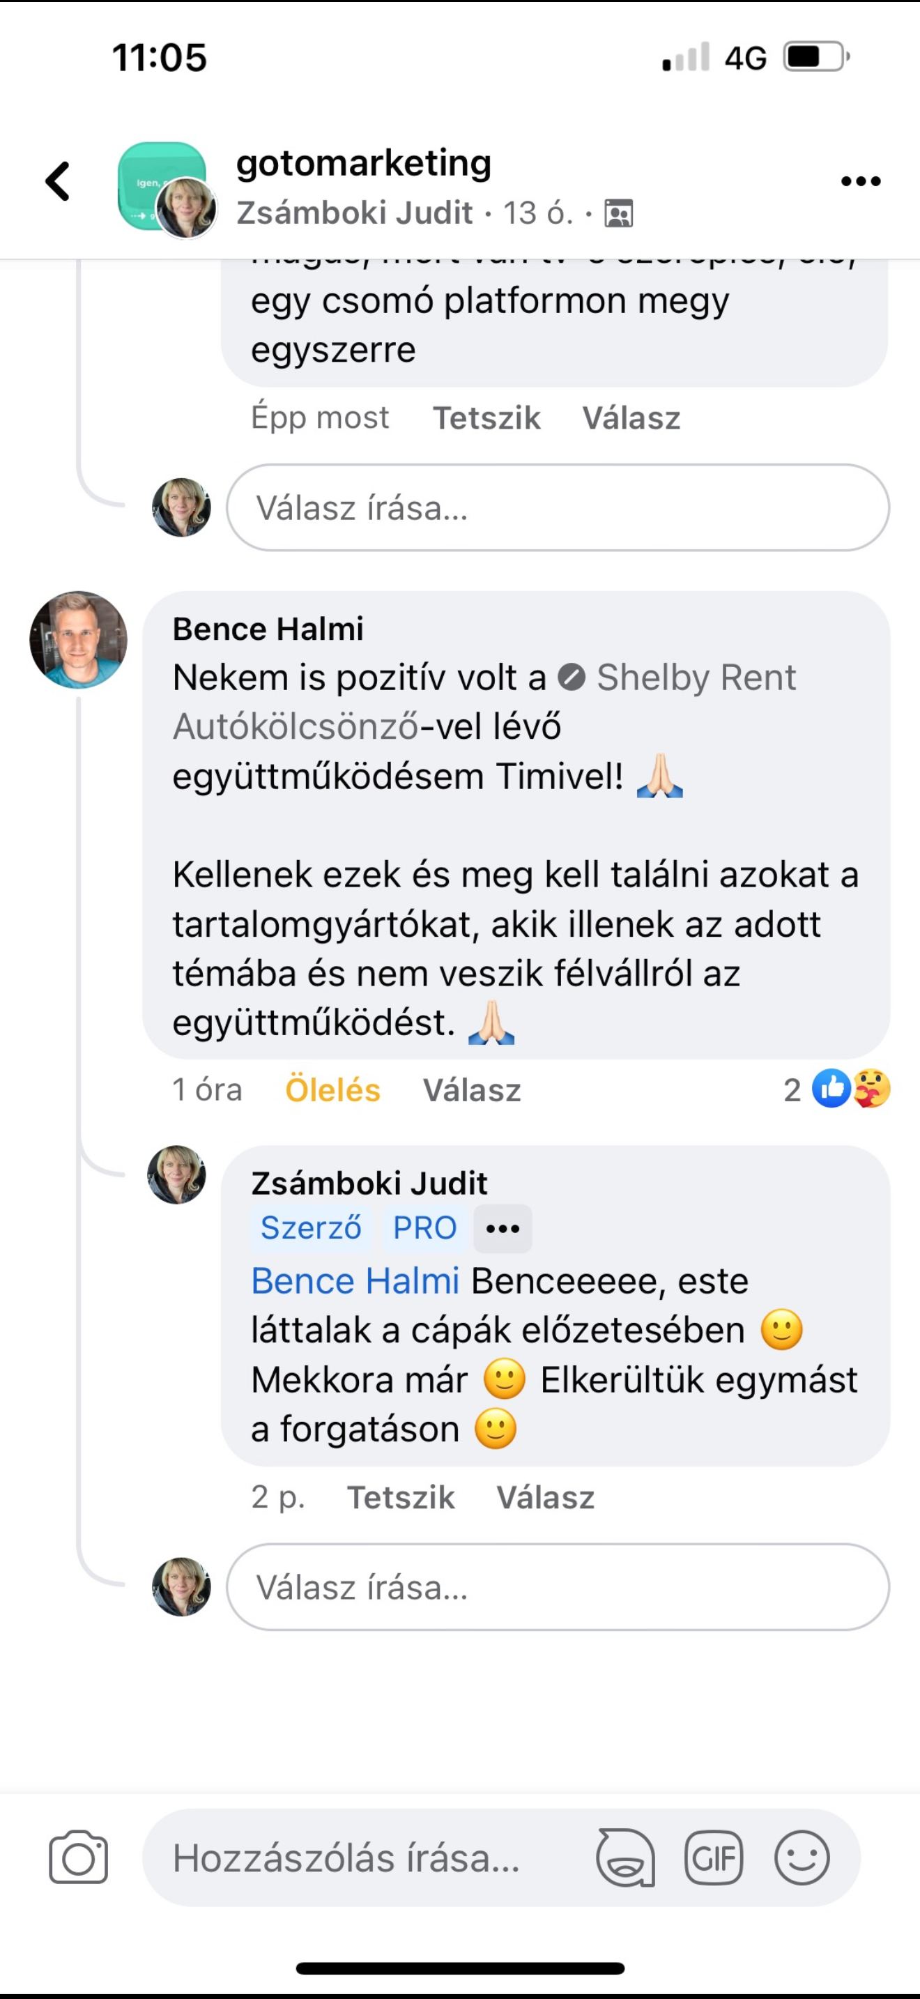Tap the back arrow to exit the post
The image size is (920, 1999).
pyautogui.click(x=56, y=181)
